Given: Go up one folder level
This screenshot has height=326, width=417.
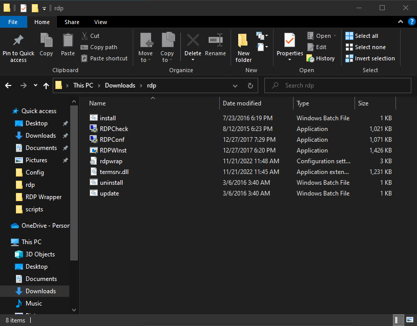Looking at the screenshot, I should (46, 85).
